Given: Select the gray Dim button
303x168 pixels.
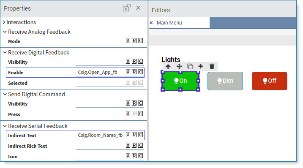Looking at the screenshot, I should [x=225, y=81].
